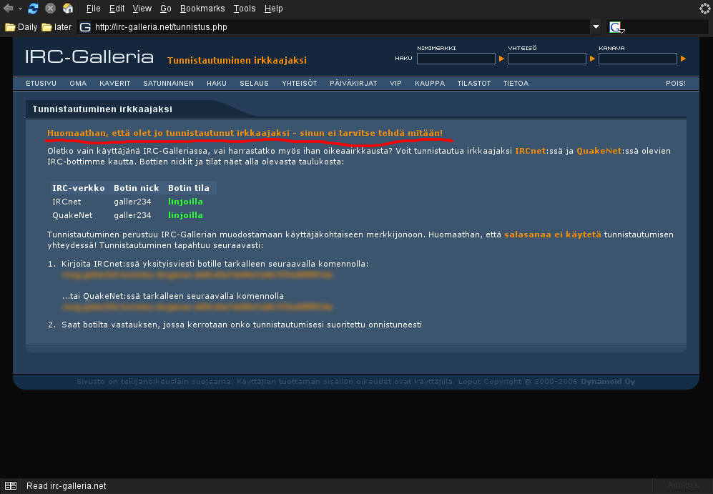This screenshot has width=713, height=494.
Task: Click the site icon beside the URL
Action: tap(85, 27)
